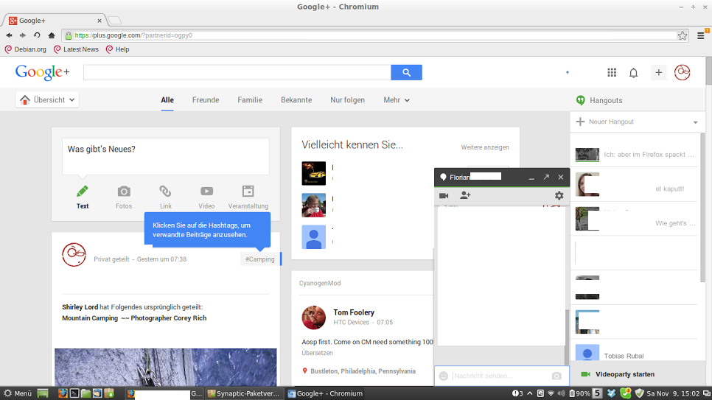Click the Google+ search input field
This screenshot has width=712, height=400.
pos(237,72)
